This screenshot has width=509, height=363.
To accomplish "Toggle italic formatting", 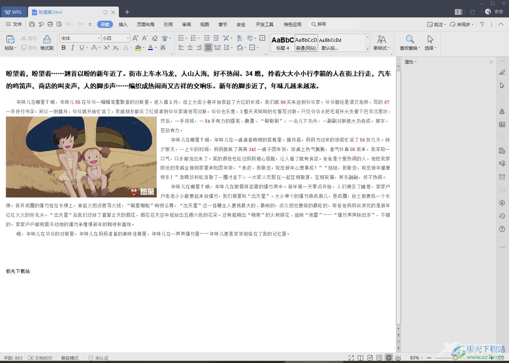I will tap(72, 48).
